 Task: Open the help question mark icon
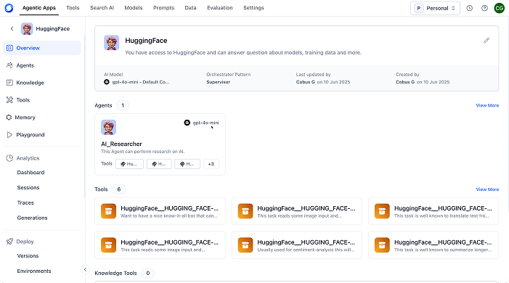[484, 8]
